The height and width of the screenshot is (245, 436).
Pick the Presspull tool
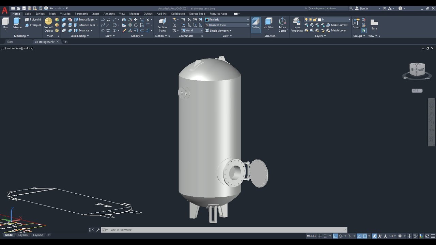pos(33,25)
